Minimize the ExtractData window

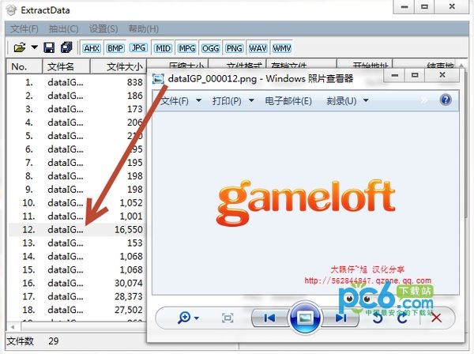tap(404, 6)
